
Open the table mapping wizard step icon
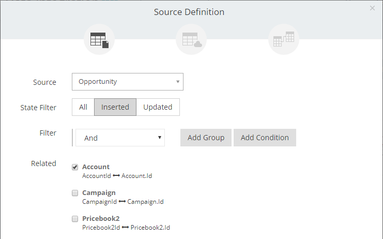[x=284, y=40]
